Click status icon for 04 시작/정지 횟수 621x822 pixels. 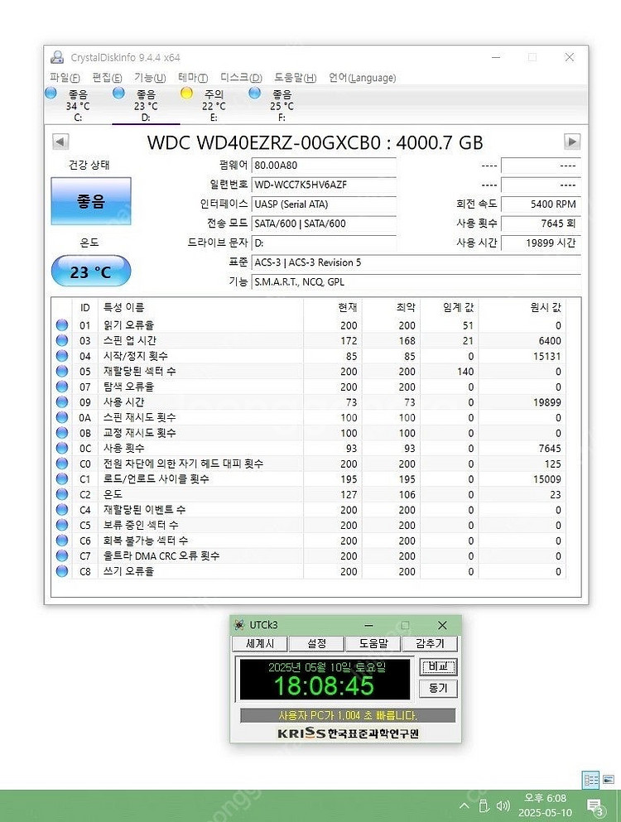click(62, 356)
